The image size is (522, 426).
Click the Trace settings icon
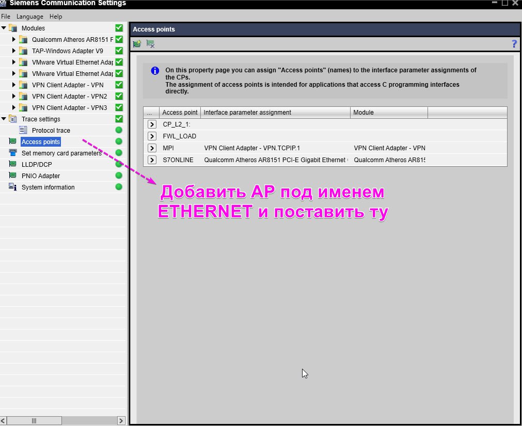(13, 119)
